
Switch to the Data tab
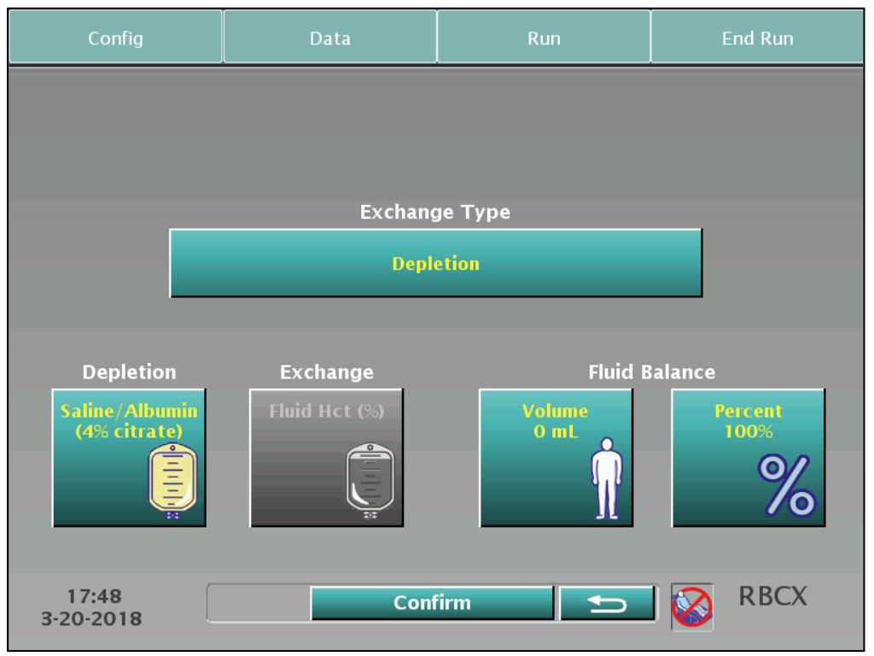[x=330, y=37]
